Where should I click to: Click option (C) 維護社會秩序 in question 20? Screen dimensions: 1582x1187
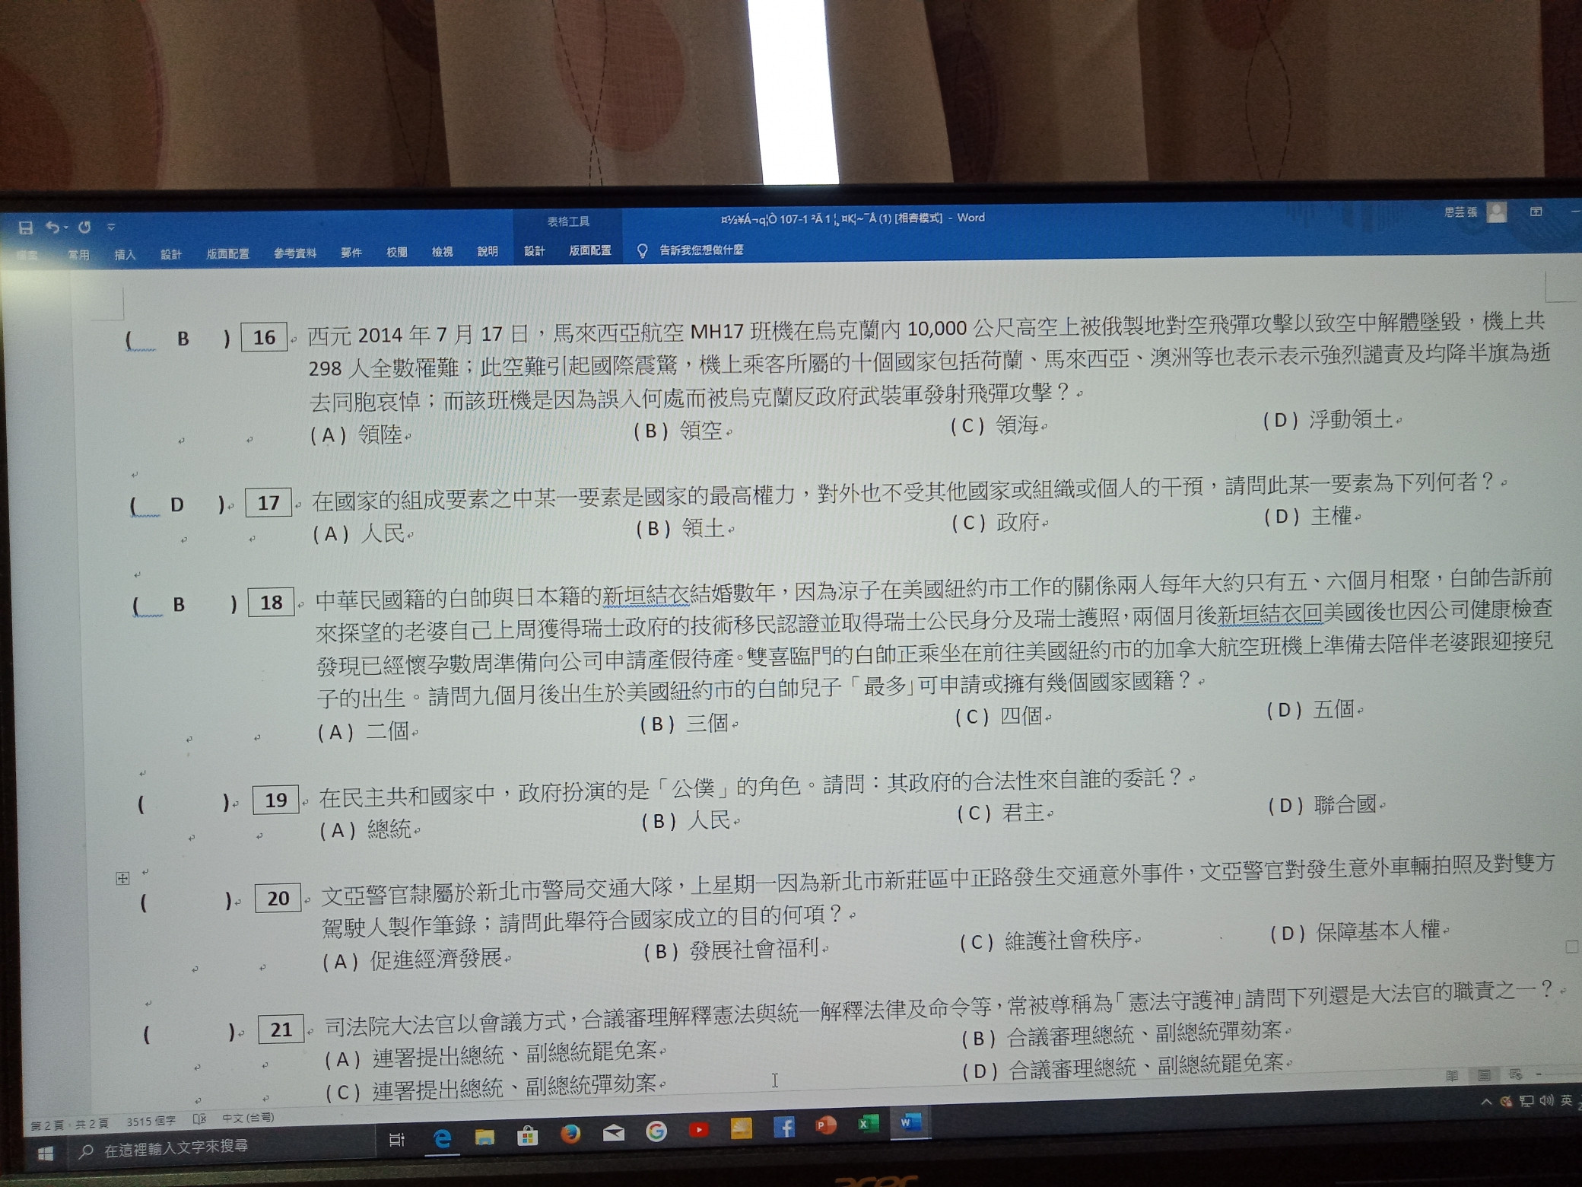coord(1047,941)
